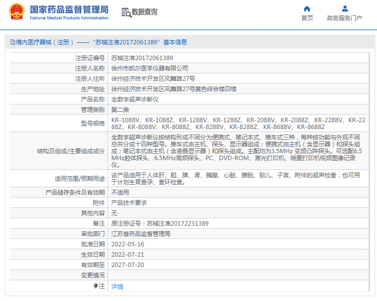
Task: Select registration number 苏械注准20172061389 in table
Action: [142, 58]
